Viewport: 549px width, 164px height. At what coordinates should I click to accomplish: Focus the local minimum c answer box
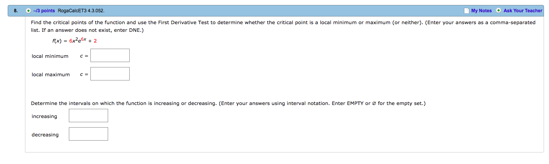click(x=110, y=56)
